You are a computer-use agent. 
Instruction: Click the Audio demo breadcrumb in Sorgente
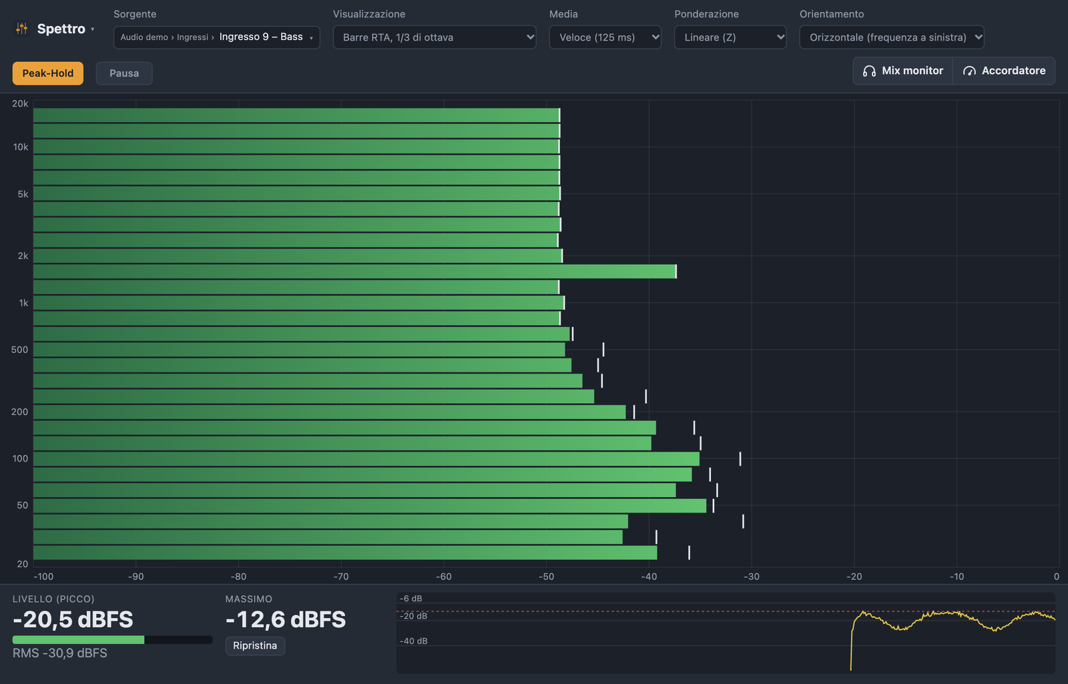[x=144, y=37]
